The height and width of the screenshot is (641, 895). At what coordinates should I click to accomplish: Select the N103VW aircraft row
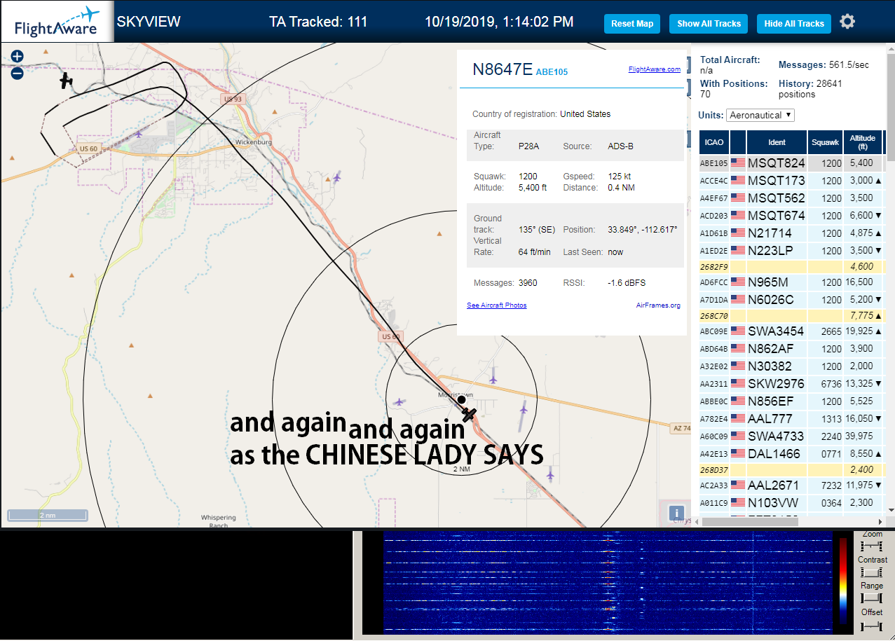click(x=791, y=503)
